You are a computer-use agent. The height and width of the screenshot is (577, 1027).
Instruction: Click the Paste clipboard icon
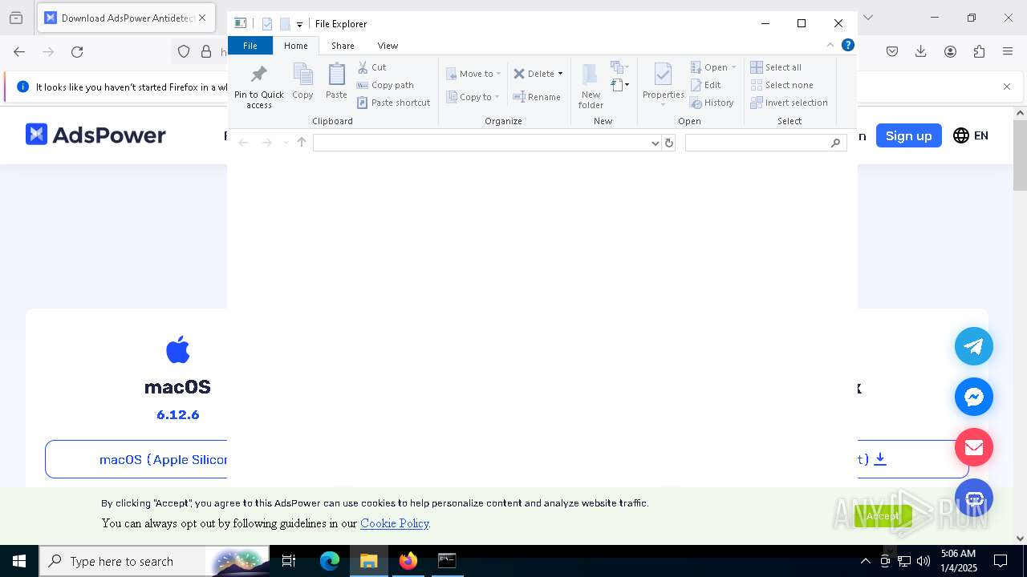pos(336,82)
